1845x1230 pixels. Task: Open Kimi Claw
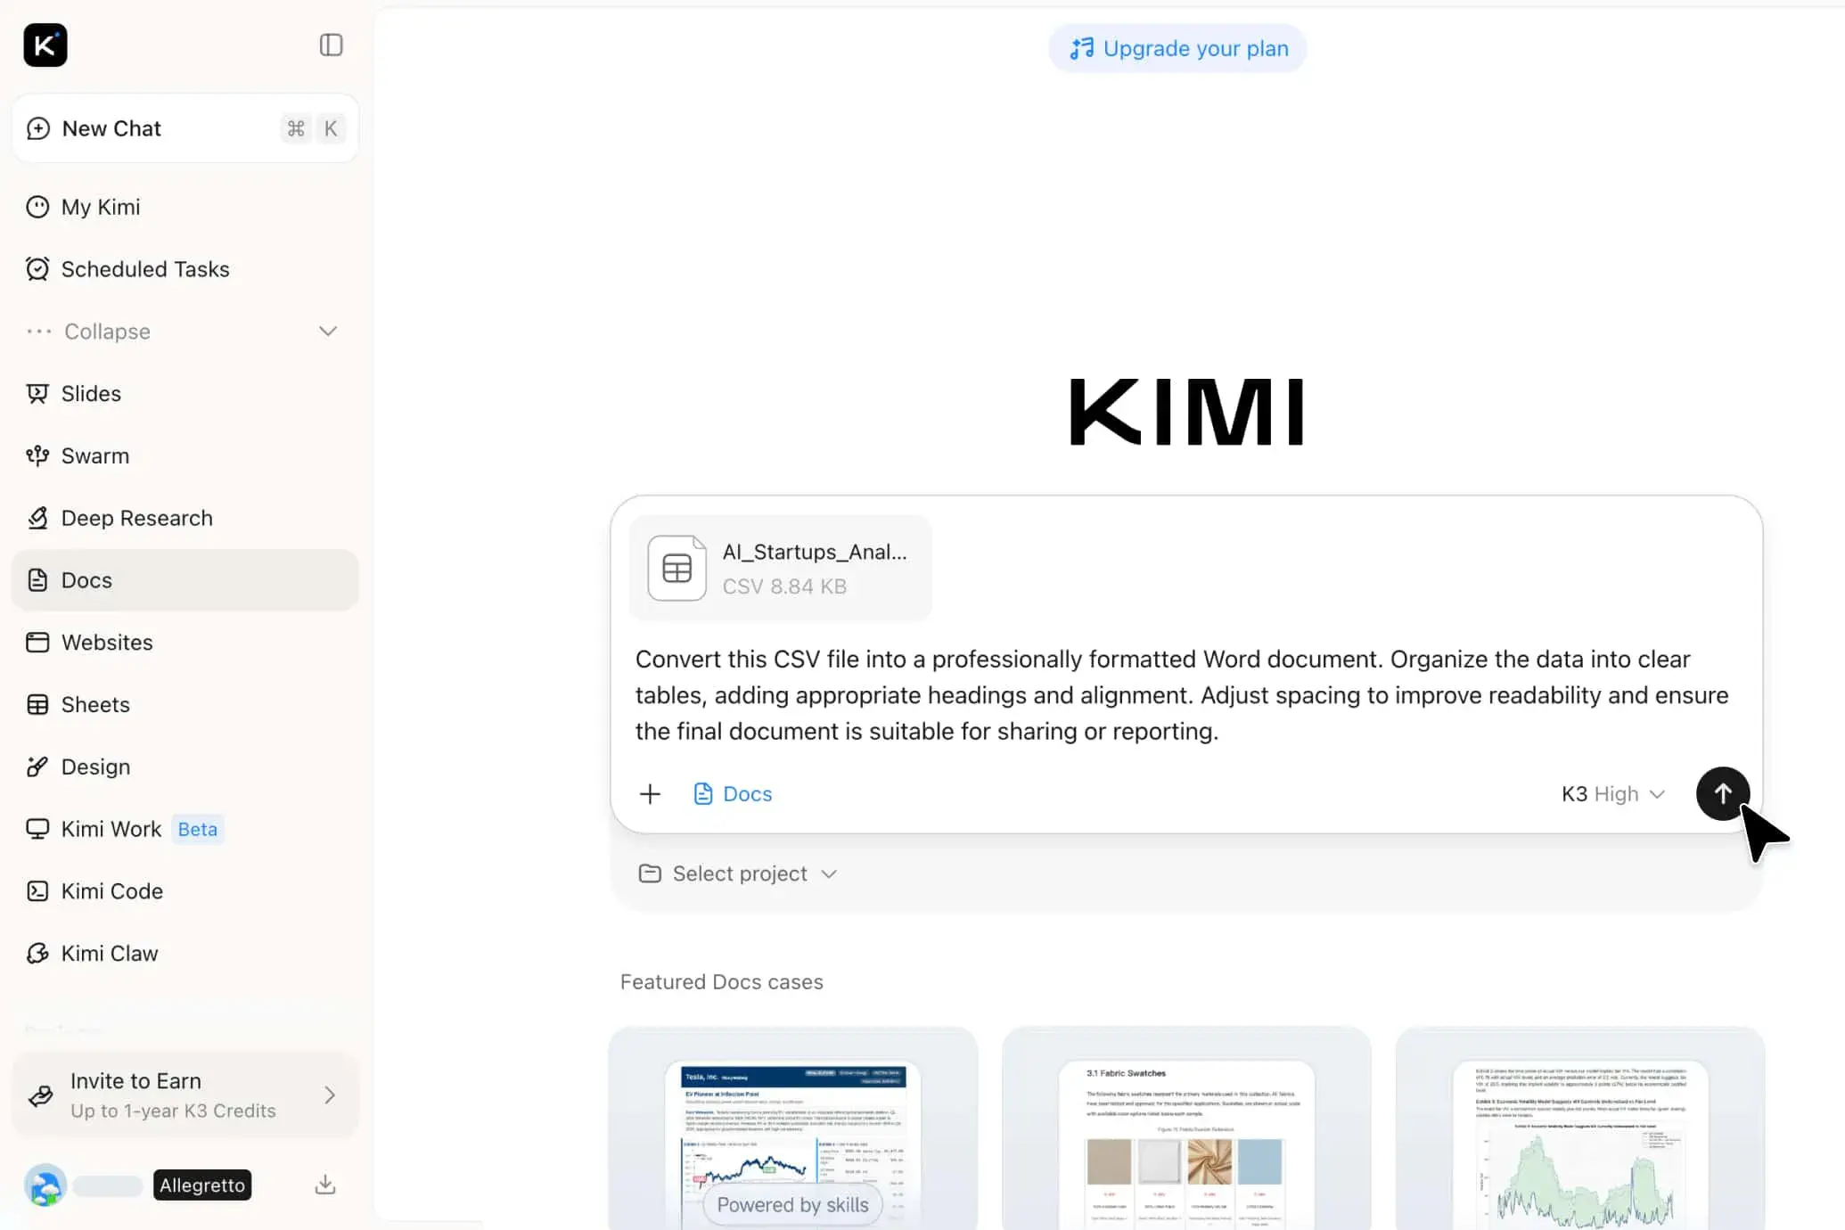click(x=185, y=954)
